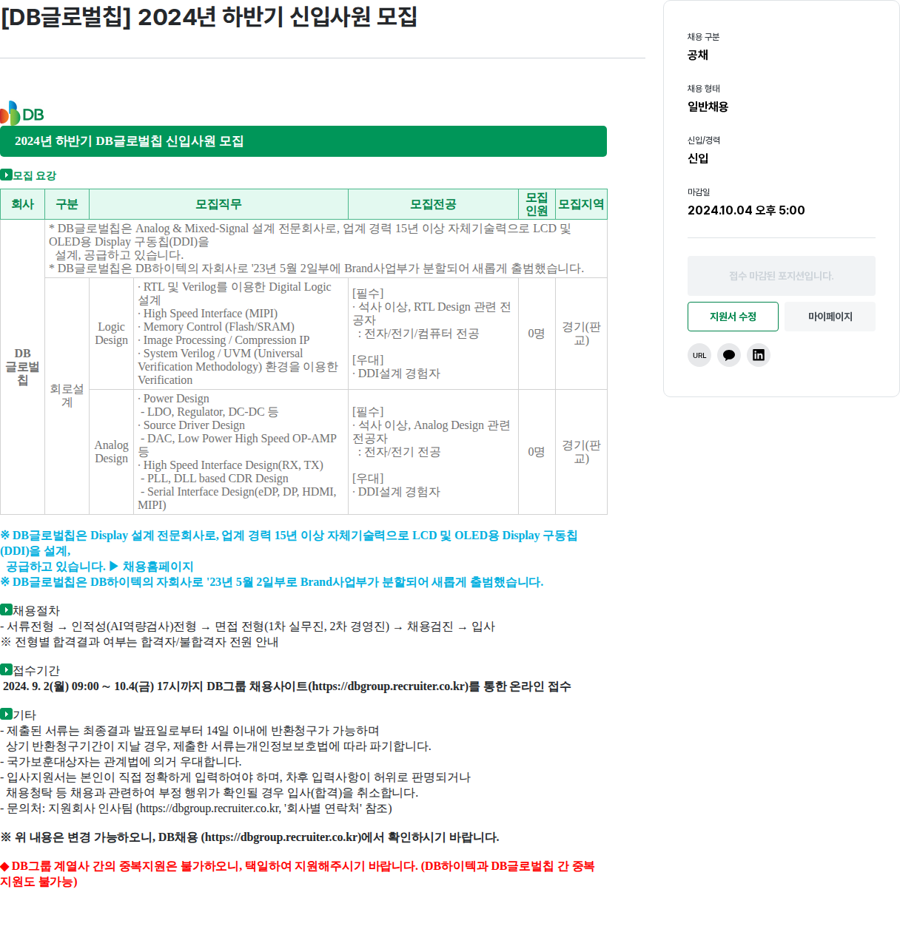Viewport: 900px width, 932px height.
Task: Click the 회로설계 cell
Action: point(67,396)
